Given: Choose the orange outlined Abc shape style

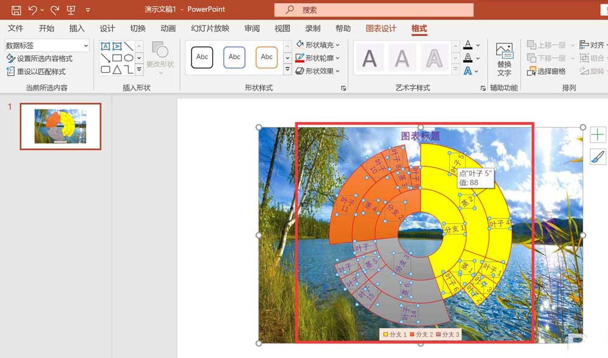Looking at the screenshot, I should (266, 57).
